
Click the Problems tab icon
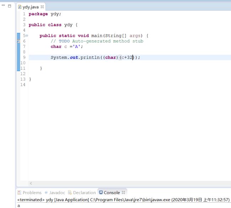coord(19,192)
